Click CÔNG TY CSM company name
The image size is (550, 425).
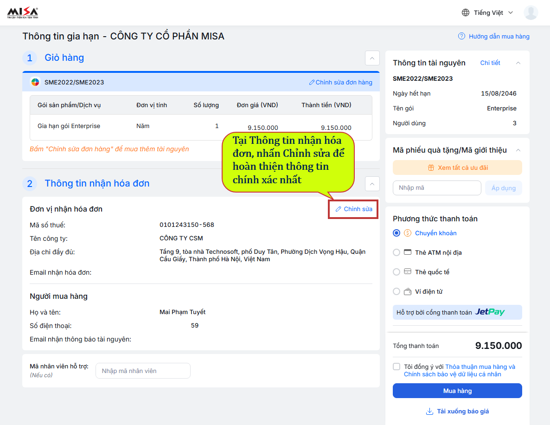pyautogui.click(x=181, y=238)
